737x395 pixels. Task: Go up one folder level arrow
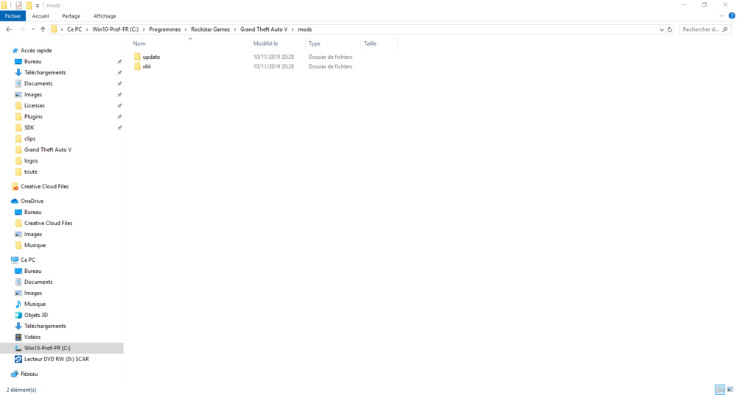pos(43,29)
